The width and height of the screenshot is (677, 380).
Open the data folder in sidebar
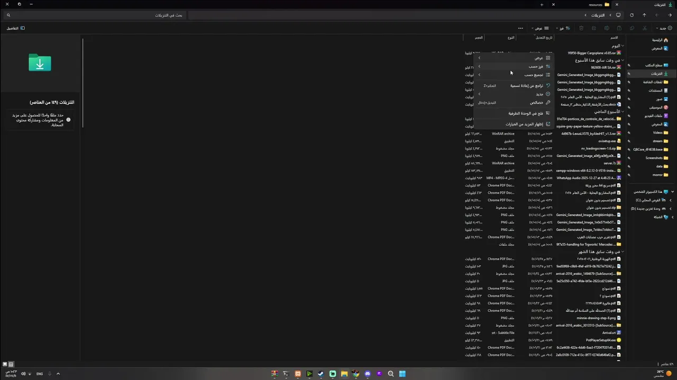coord(662,167)
